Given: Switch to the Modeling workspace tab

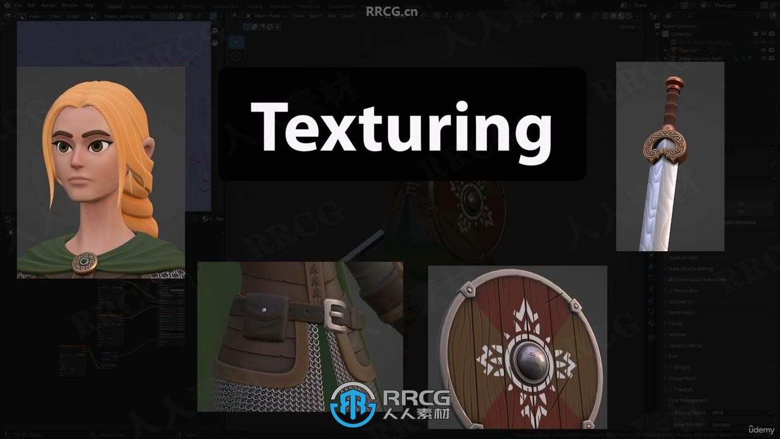Looking at the screenshot, I should 138,6.
